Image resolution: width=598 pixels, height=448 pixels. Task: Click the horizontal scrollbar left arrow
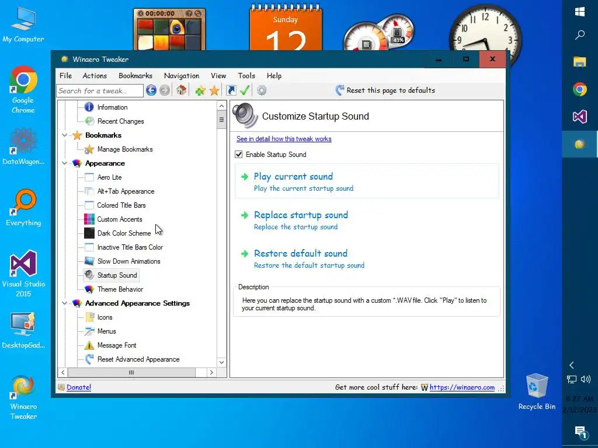click(x=62, y=373)
